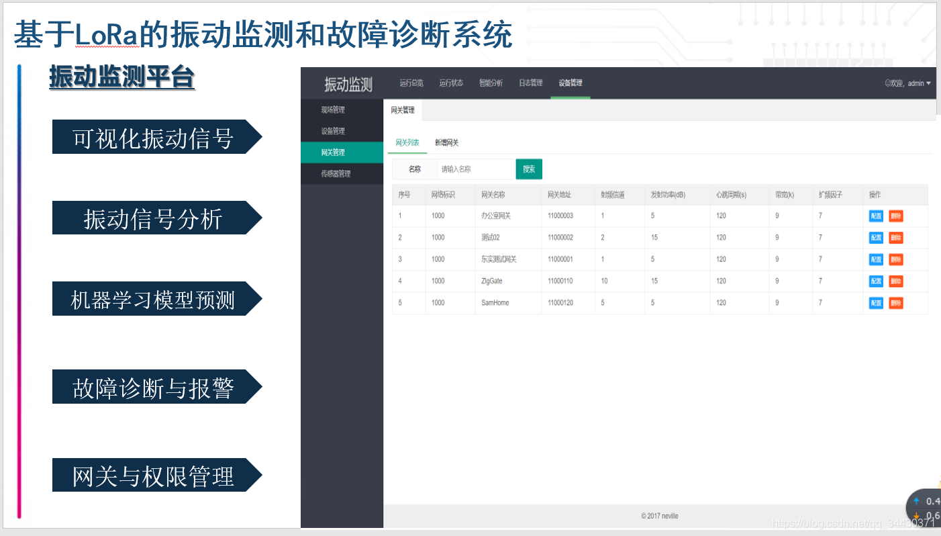Click 删除 for 测试02 gateway

(896, 238)
